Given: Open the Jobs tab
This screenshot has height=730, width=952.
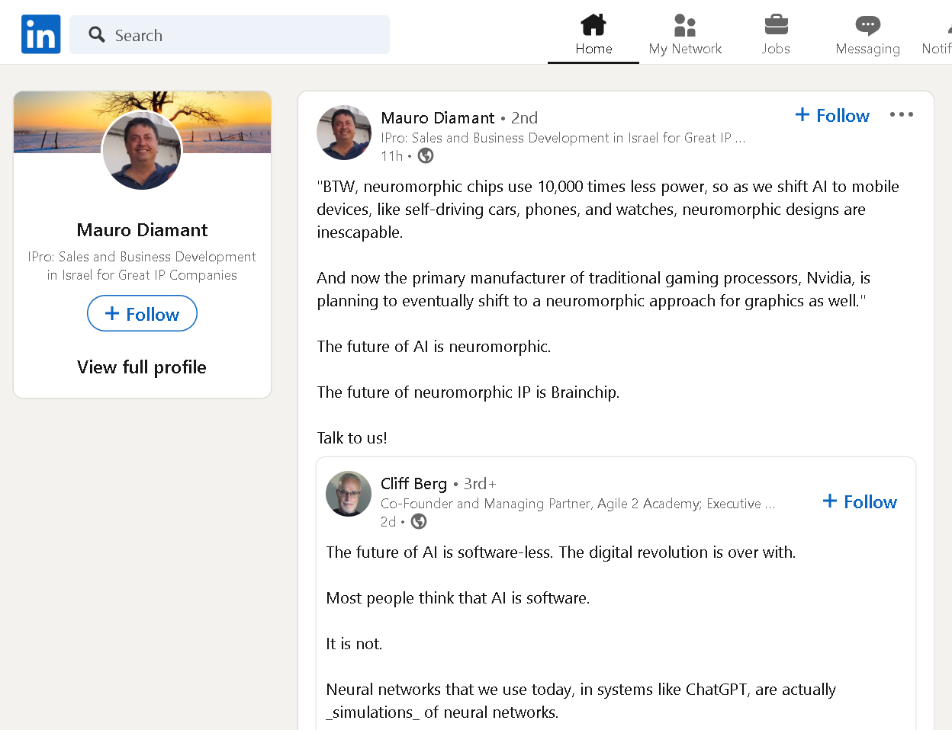Looking at the screenshot, I should click(776, 34).
